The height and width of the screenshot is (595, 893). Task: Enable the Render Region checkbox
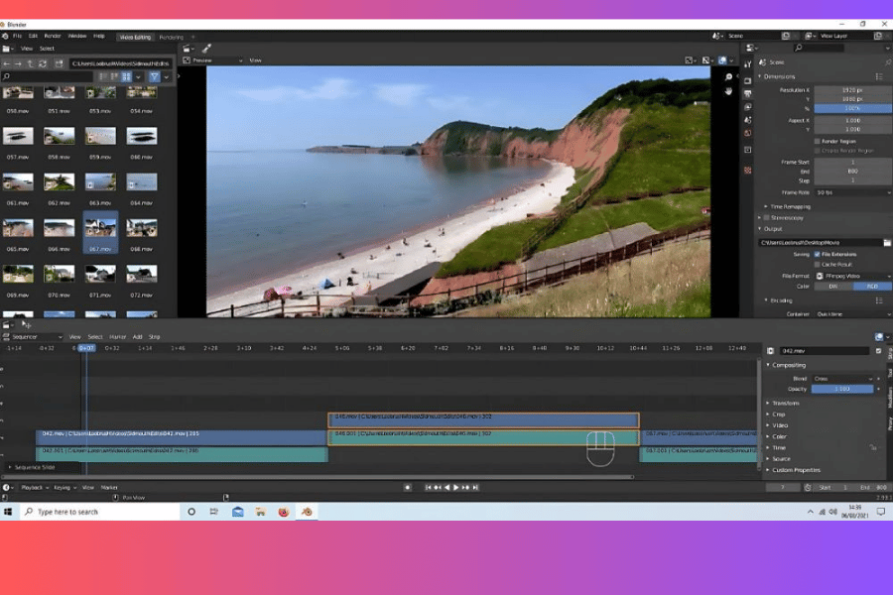(817, 141)
